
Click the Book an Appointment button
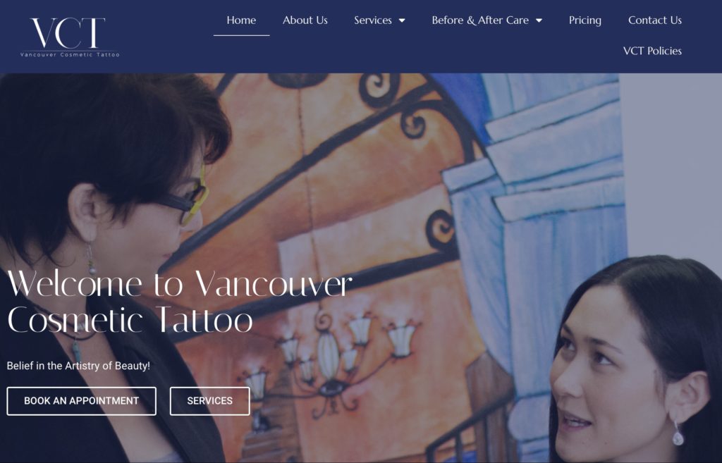point(82,401)
